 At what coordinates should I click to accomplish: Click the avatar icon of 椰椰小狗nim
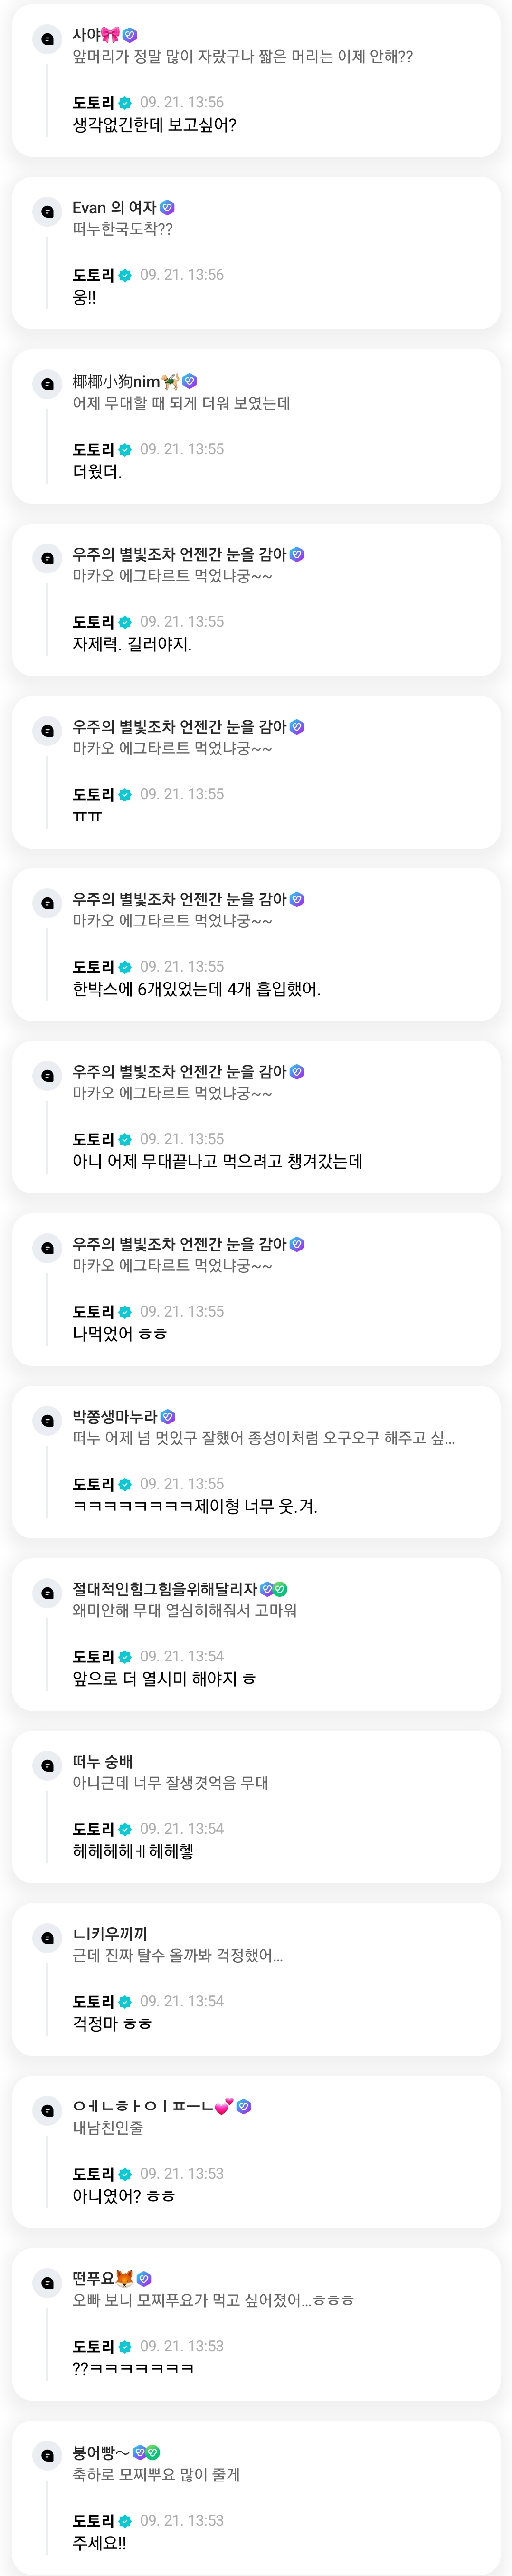coord(47,384)
